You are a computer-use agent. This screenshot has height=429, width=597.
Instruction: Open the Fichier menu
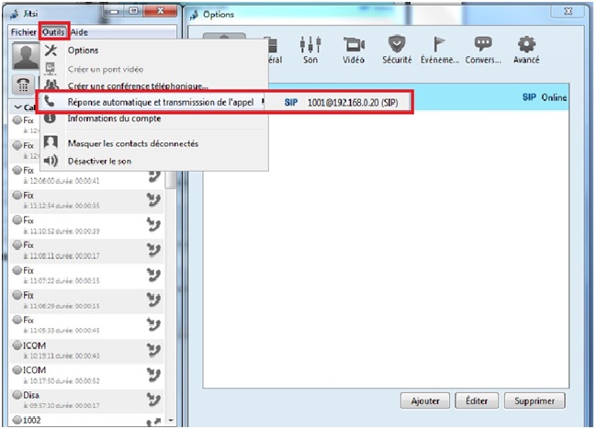point(23,31)
